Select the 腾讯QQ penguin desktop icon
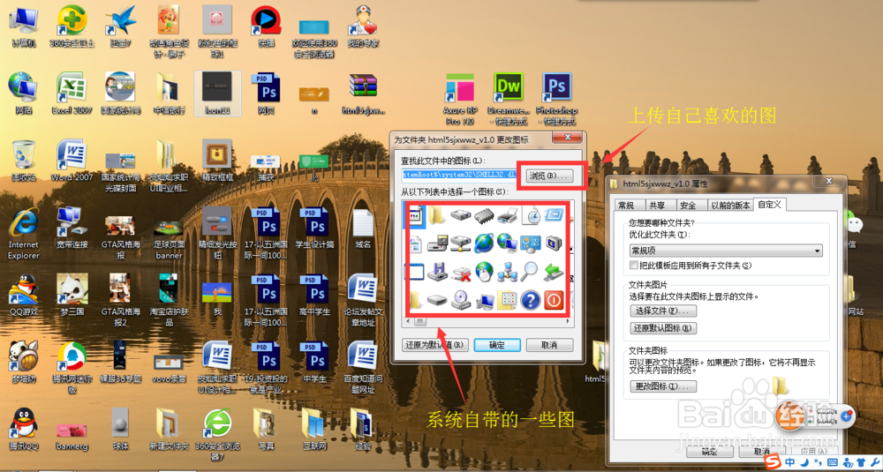Image resolution: width=883 pixels, height=472 pixels. (x=24, y=430)
